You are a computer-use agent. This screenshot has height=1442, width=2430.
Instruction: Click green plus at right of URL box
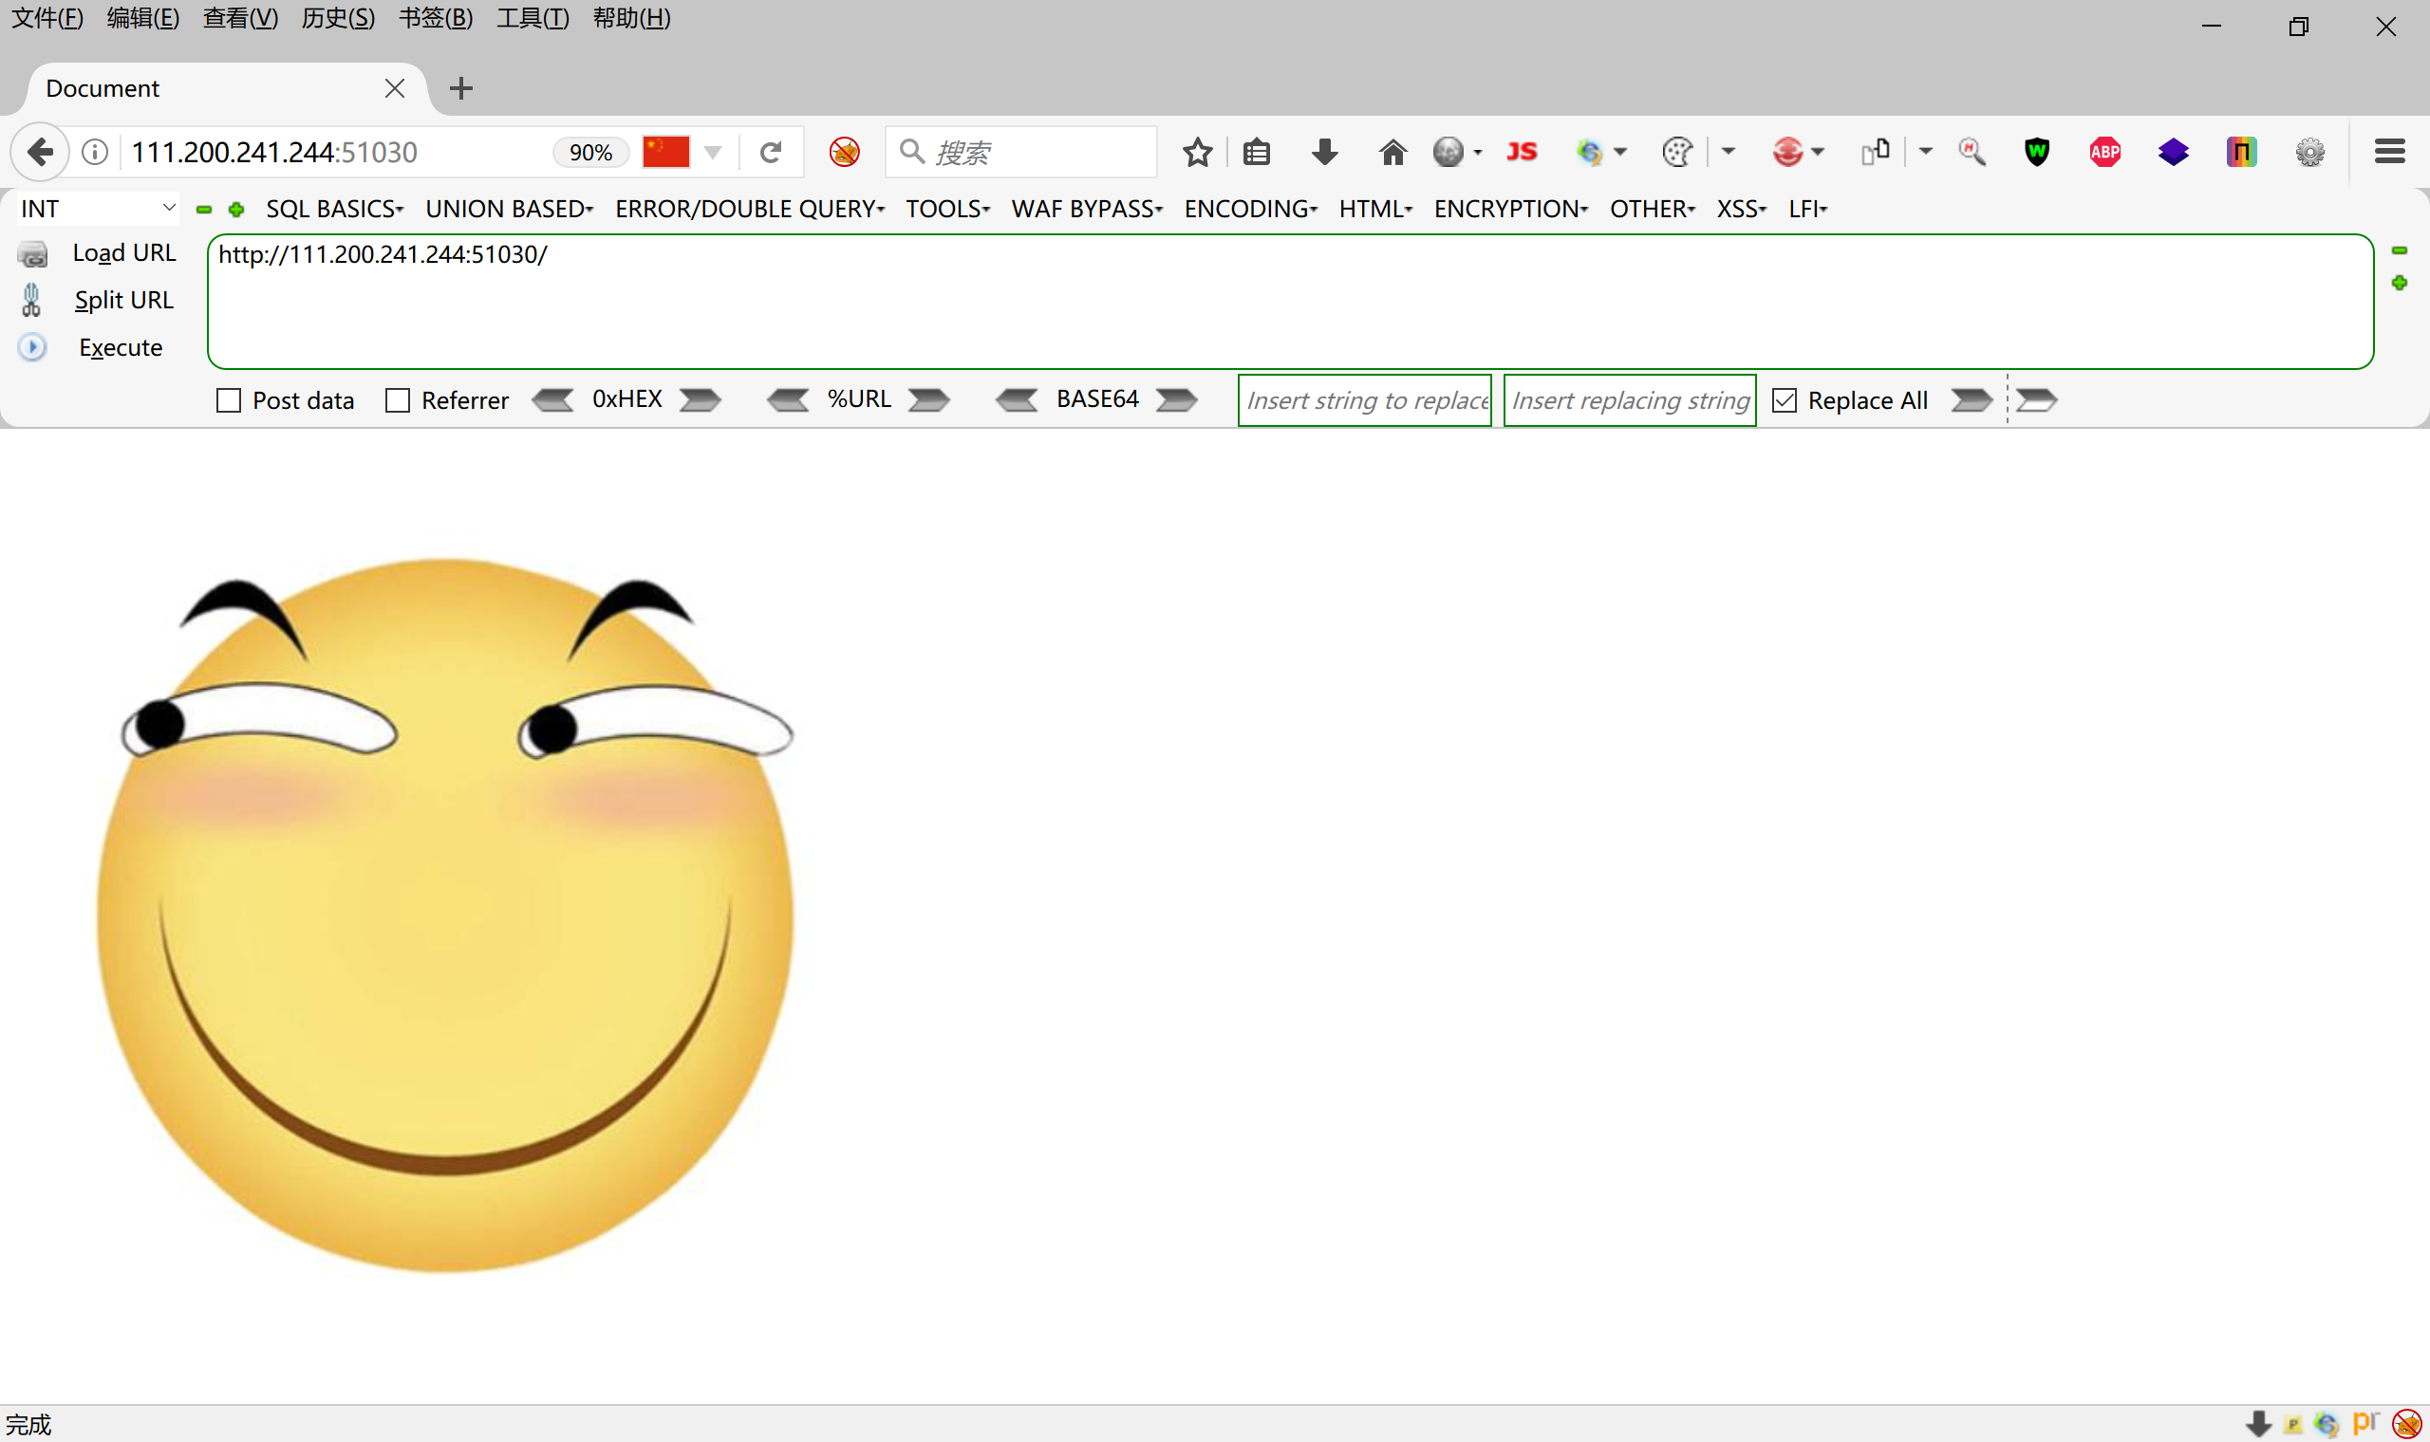(x=2399, y=283)
